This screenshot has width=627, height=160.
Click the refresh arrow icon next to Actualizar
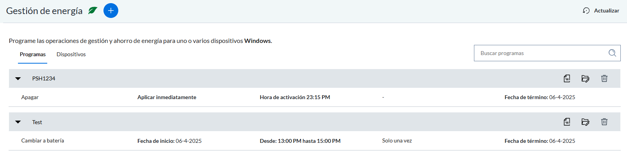click(x=586, y=11)
